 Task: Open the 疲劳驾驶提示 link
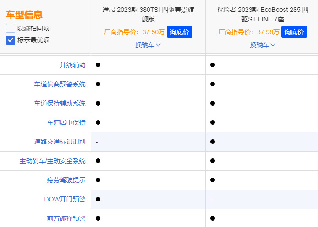66,180
